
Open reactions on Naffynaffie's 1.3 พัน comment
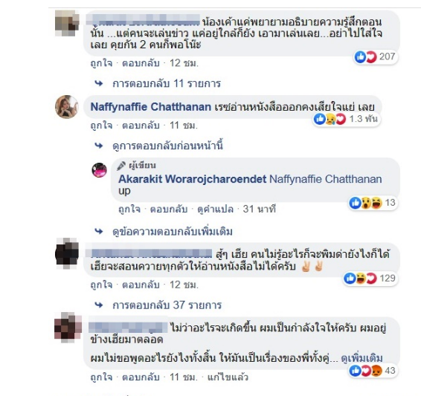pyautogui.click(x=346, y=119)
